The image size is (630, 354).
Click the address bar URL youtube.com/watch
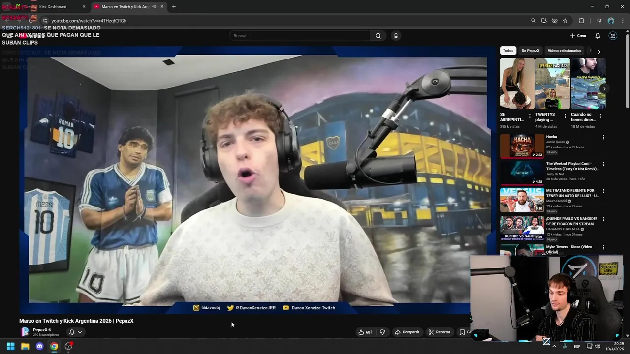pos(89,21)
